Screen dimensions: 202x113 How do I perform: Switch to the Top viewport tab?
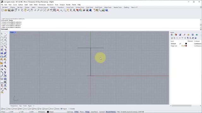coord(20,106)
